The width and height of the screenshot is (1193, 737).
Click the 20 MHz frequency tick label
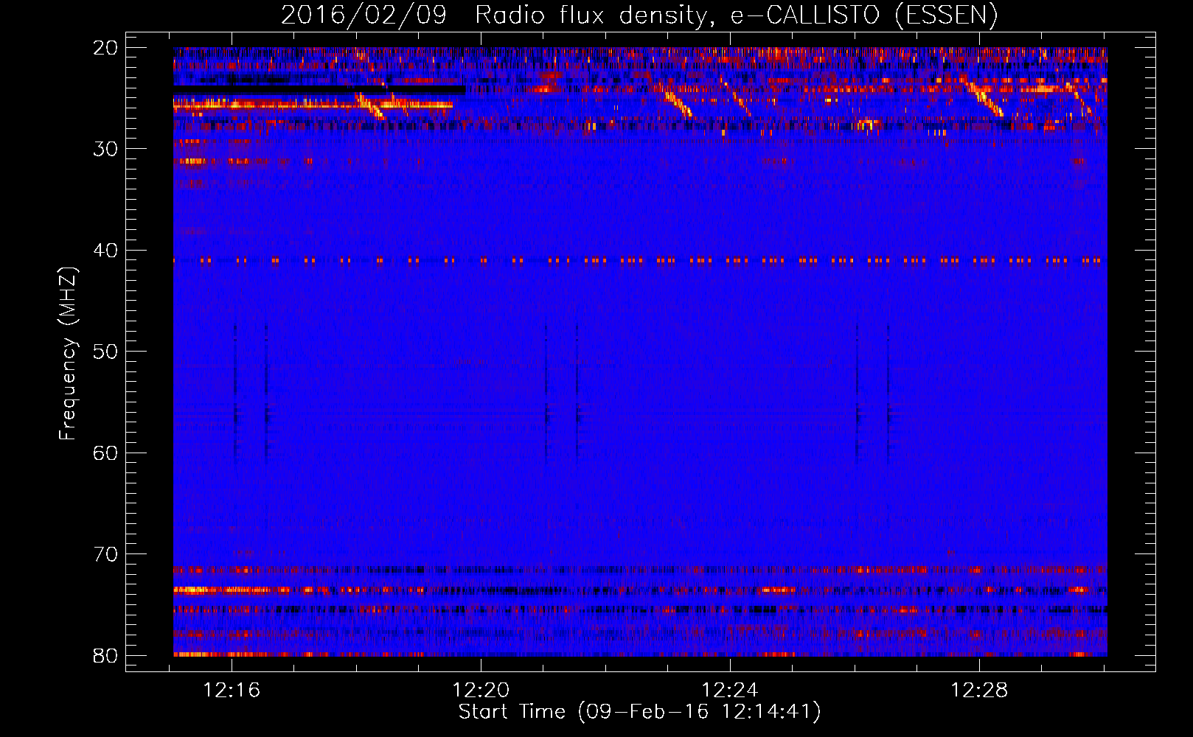point(105,48)
